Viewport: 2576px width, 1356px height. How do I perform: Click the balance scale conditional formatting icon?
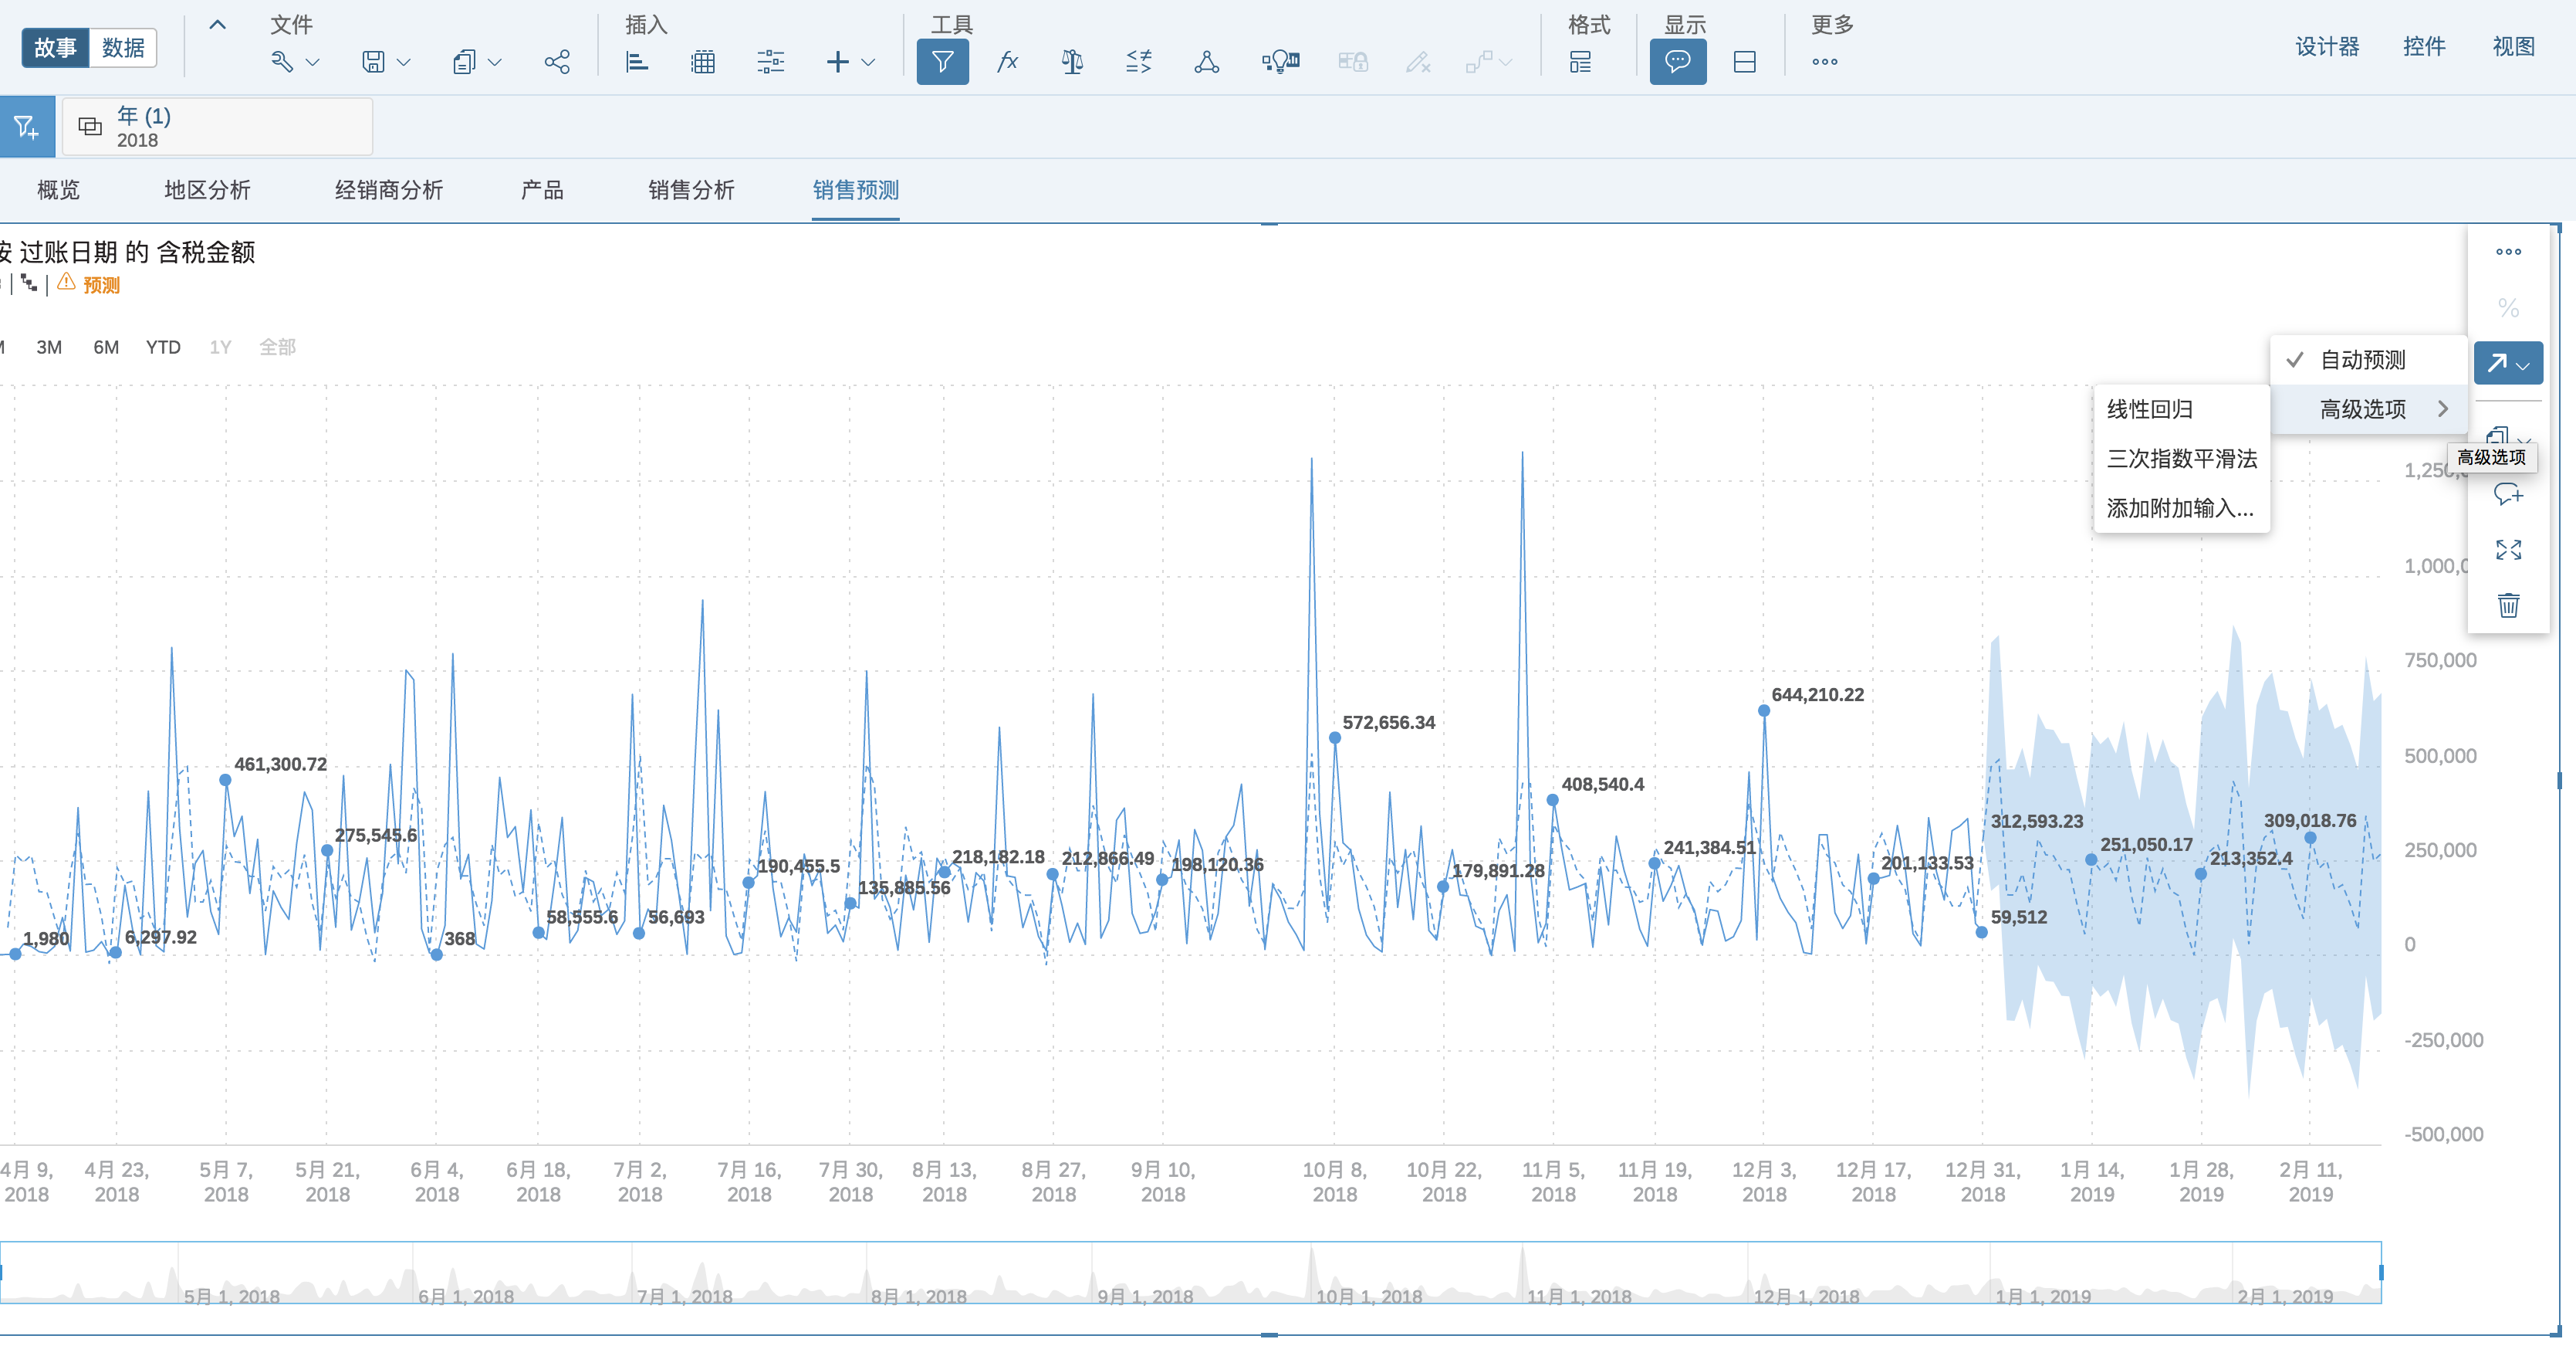tap(1072, 62)
